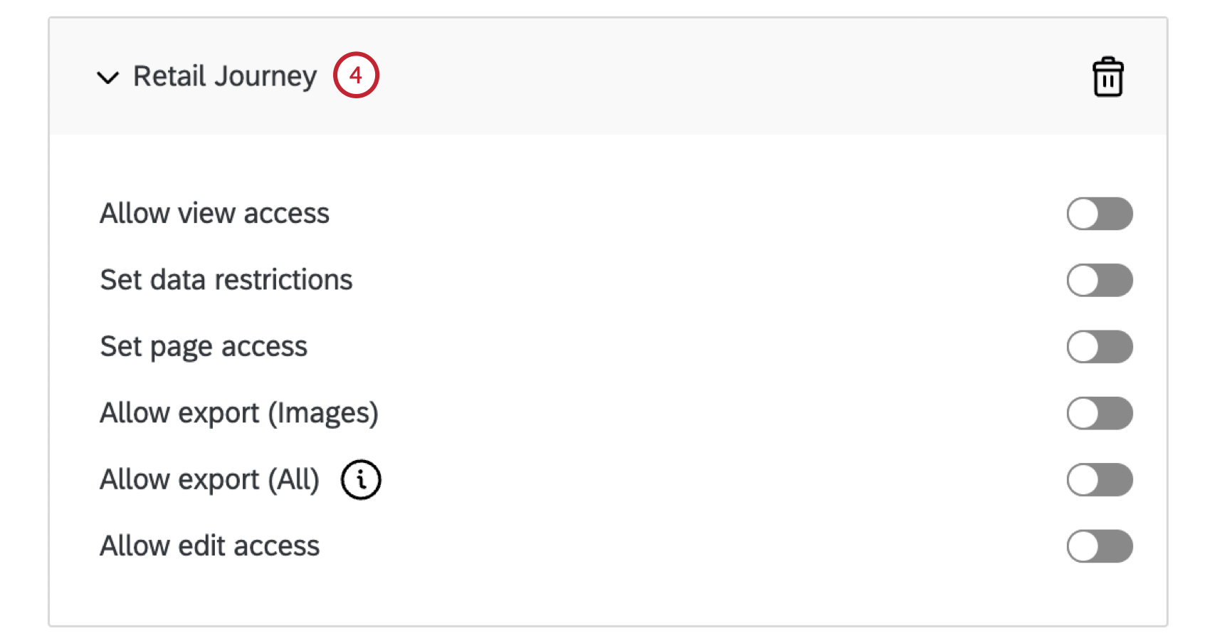The height and width of the screenshot is (641, 1210).
Task: Turn on Allow edit access
Action: [1100, 546]
